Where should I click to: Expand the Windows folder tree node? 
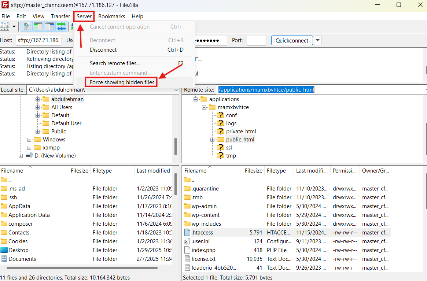tap(29, 140)
